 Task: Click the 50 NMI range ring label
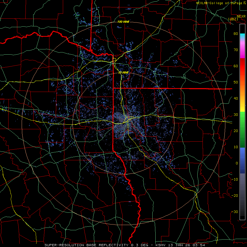pyautogui.click(x=123, y=72)
